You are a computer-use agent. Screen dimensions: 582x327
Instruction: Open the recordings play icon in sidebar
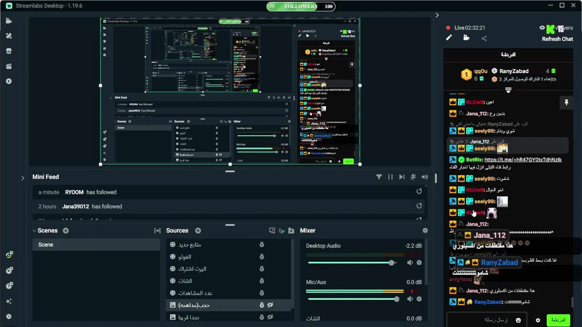click(9, 81)
